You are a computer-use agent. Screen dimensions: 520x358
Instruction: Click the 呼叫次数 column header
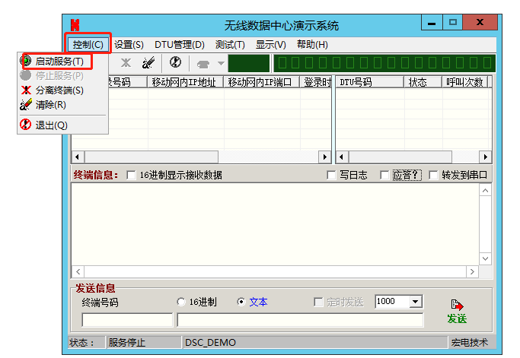tap(465, 82)
